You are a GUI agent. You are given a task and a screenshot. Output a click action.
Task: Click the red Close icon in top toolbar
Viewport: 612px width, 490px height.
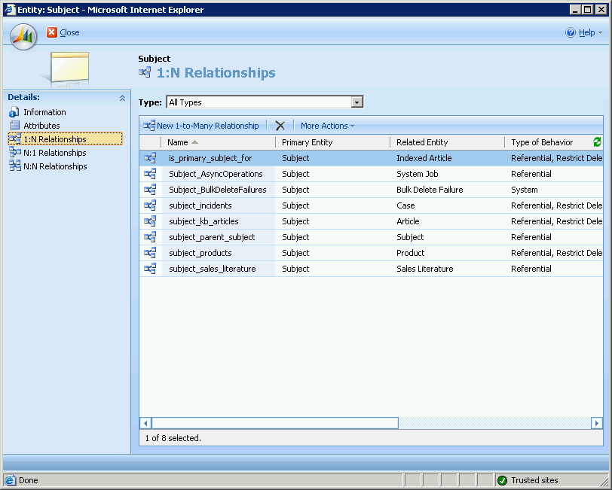[x=51, y=32]
